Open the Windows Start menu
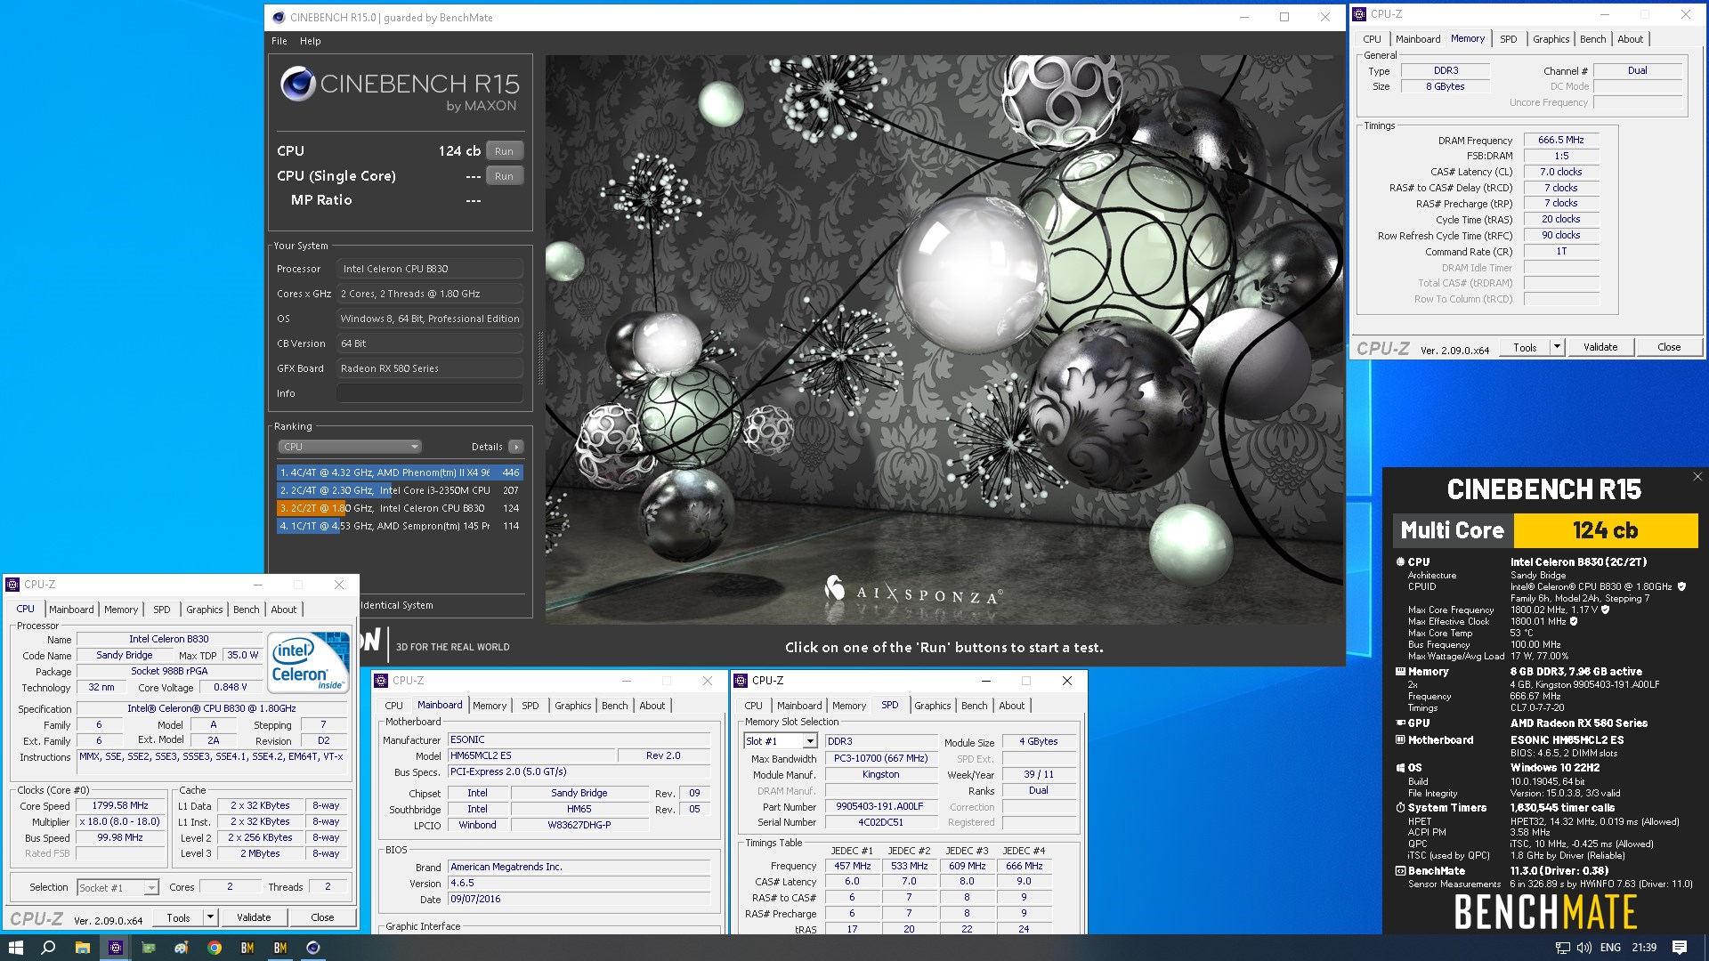The width and height of the screenshot is (1709, 961). pyautogui.click(x=15, y=948)
